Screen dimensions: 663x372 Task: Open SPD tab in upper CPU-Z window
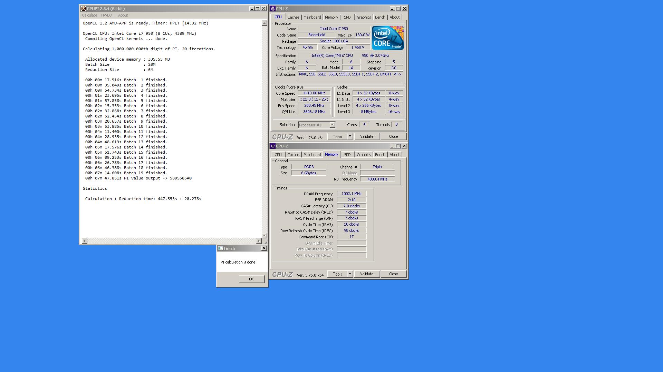pos(347,17)
